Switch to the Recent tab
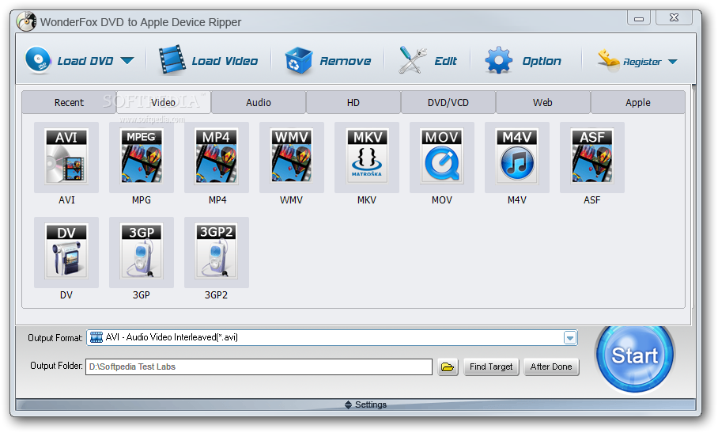 [69, 102]
